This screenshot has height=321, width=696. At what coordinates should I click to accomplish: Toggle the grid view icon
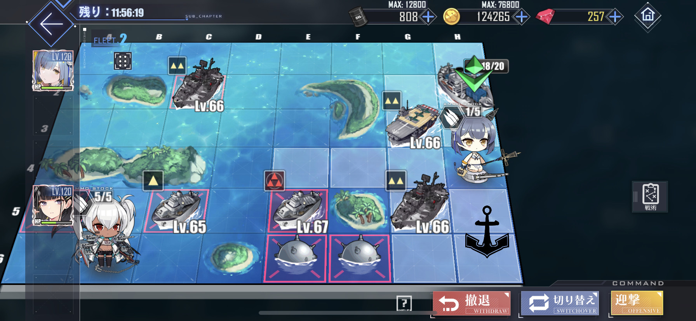(123, 61)
